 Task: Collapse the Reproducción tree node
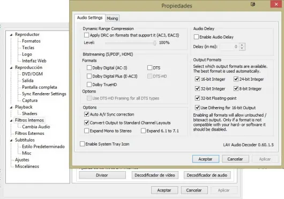(11, 68)
